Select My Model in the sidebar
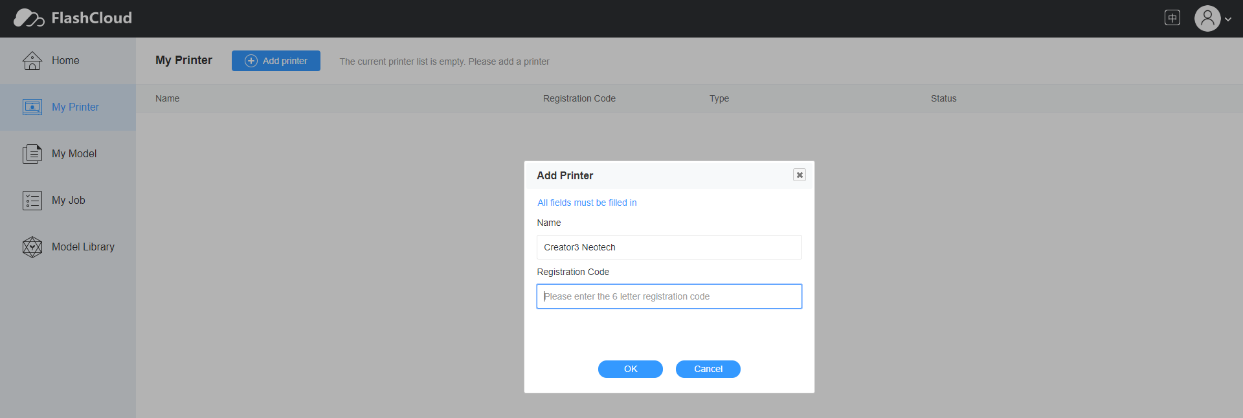Screen dimensions: 1243x418 74,154
